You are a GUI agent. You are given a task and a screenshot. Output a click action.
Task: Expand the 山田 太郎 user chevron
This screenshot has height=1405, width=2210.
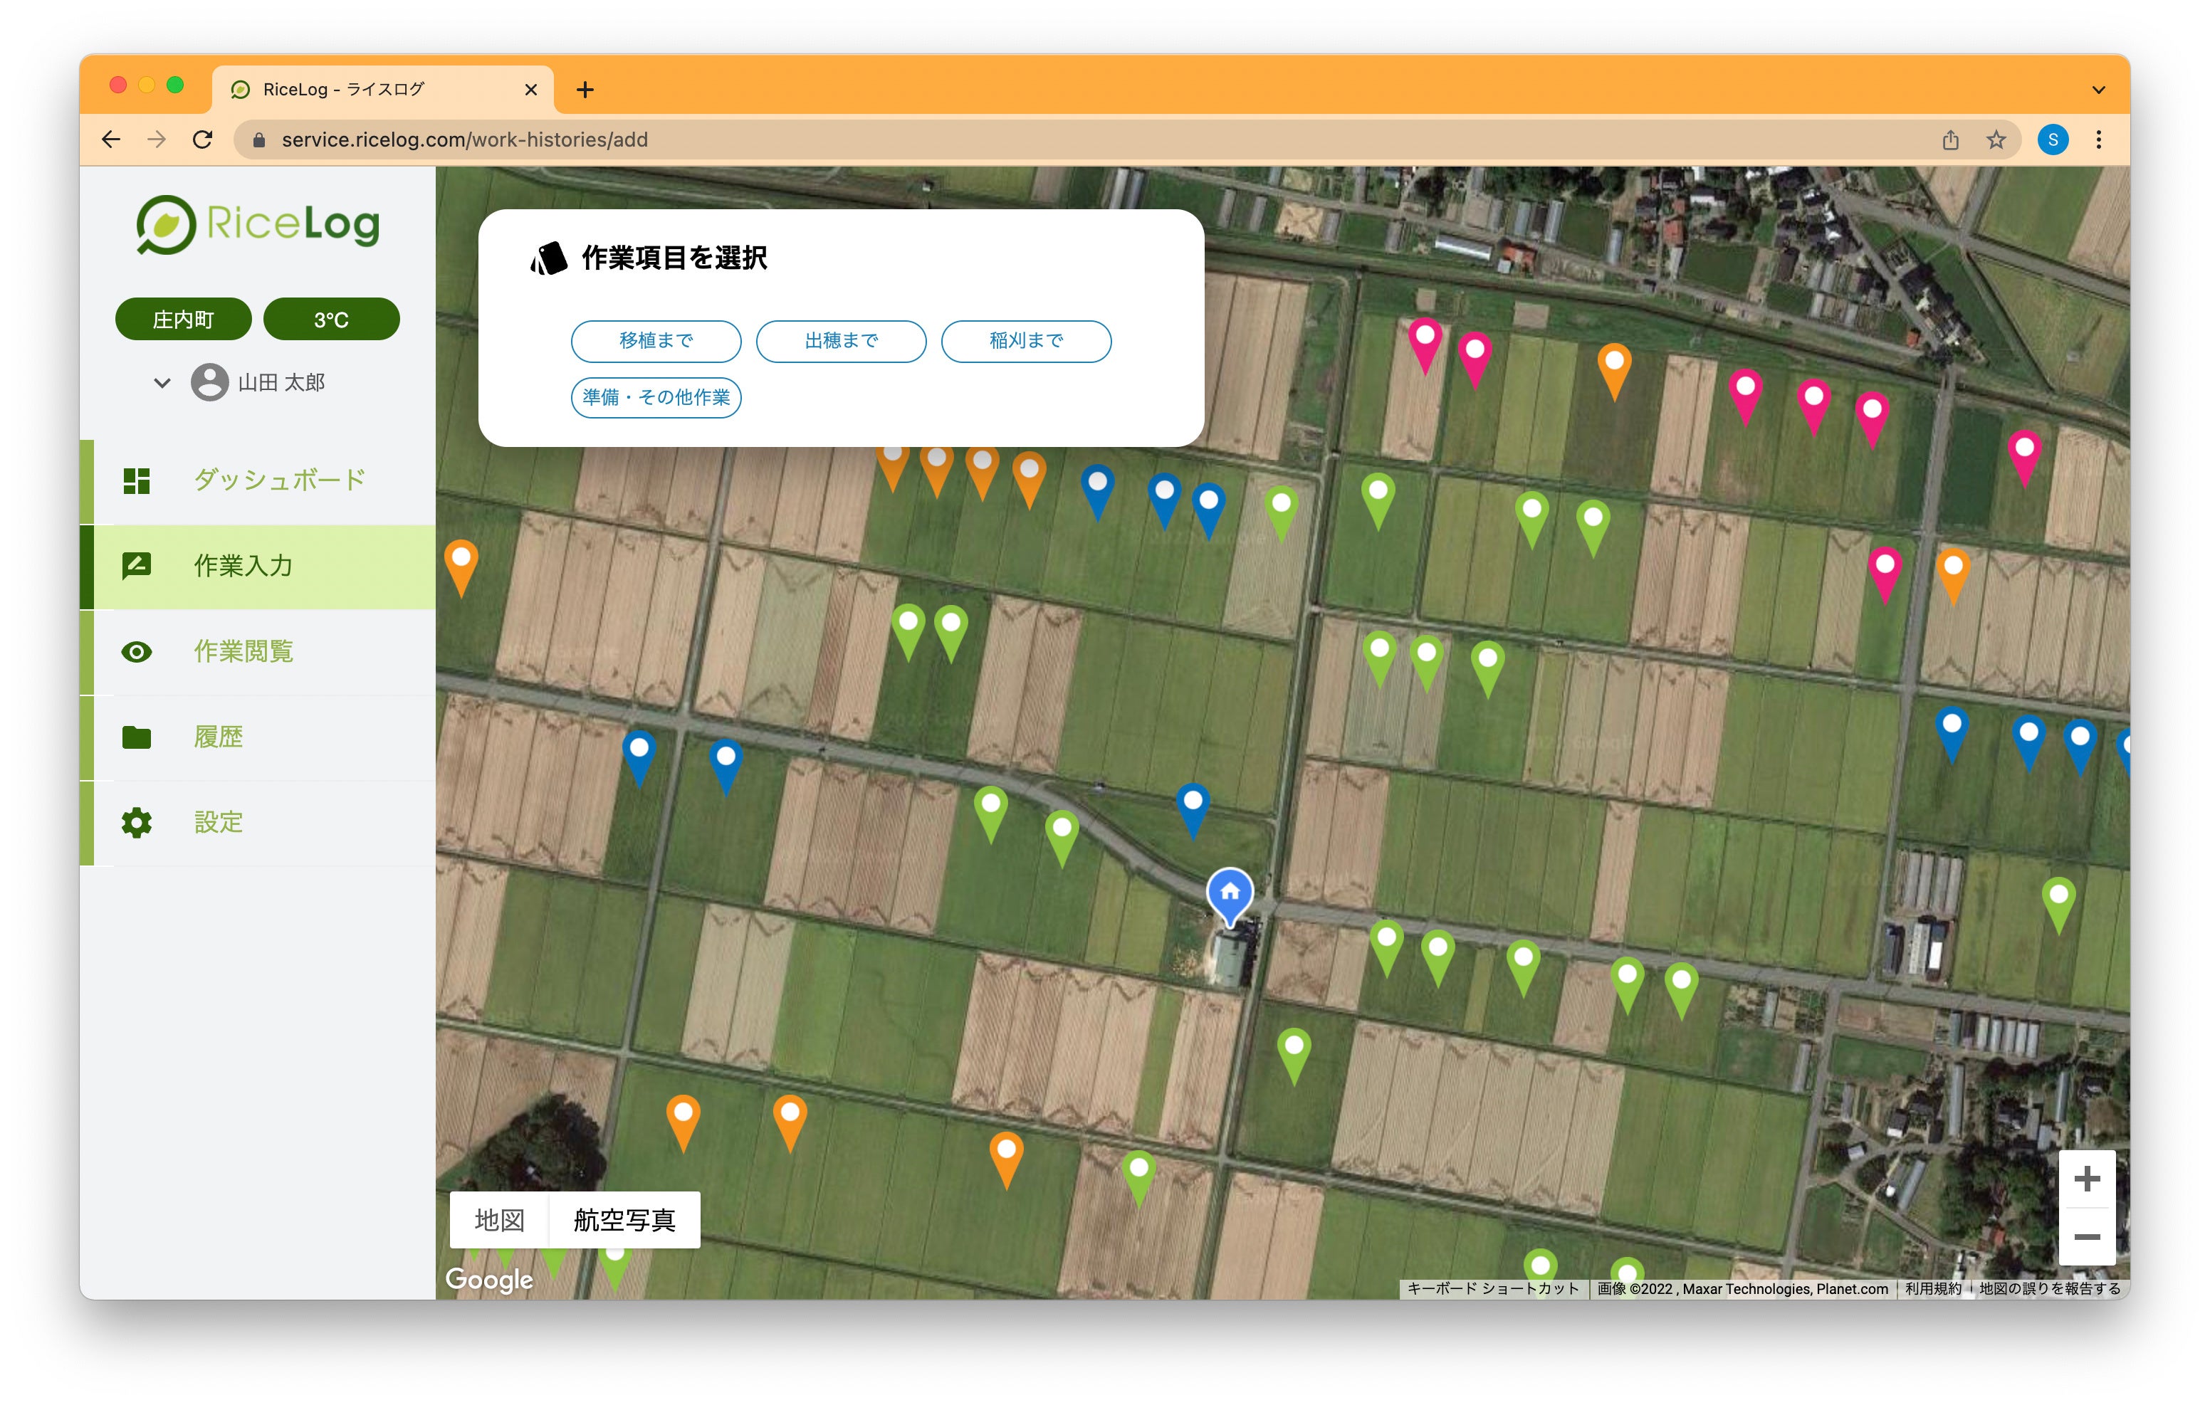tap(162, 383)
